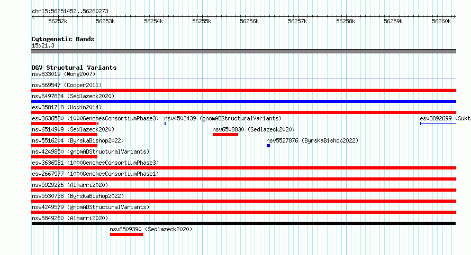Screen dimensions: 471x255
Task: Open nsv5530738 (ByrskaBishop2022) label
Action: 78,196
